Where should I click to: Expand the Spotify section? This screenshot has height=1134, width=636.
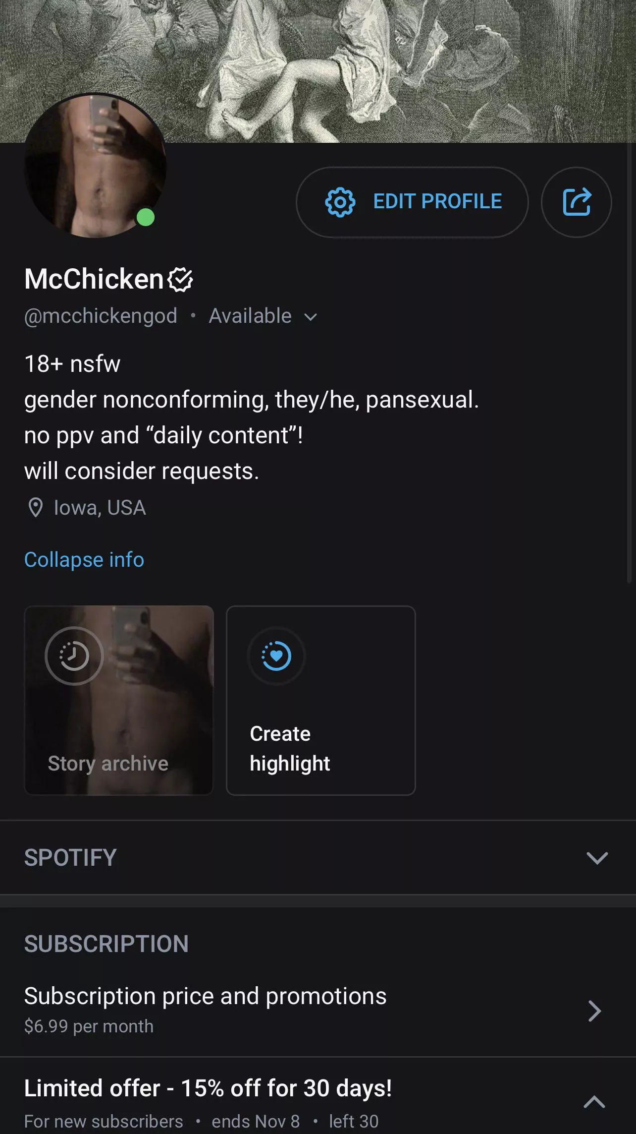[597, 858]
